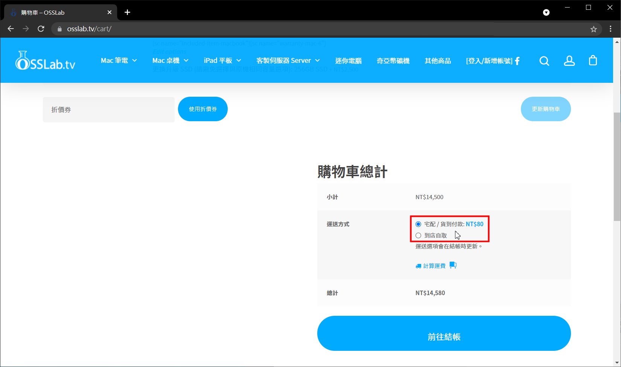The height and width of the screenshot is (367, 621).
Task: Reload the page in the browser
Action: pyautogui.click(x=41, y=29)
